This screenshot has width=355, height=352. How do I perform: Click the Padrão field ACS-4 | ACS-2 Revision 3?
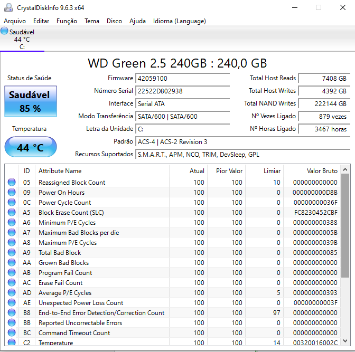(x=242, y=141)
